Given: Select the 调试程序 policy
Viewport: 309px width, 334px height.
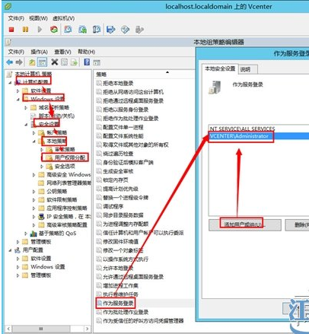Looking at the screenshot, I should tap(113, 206).
